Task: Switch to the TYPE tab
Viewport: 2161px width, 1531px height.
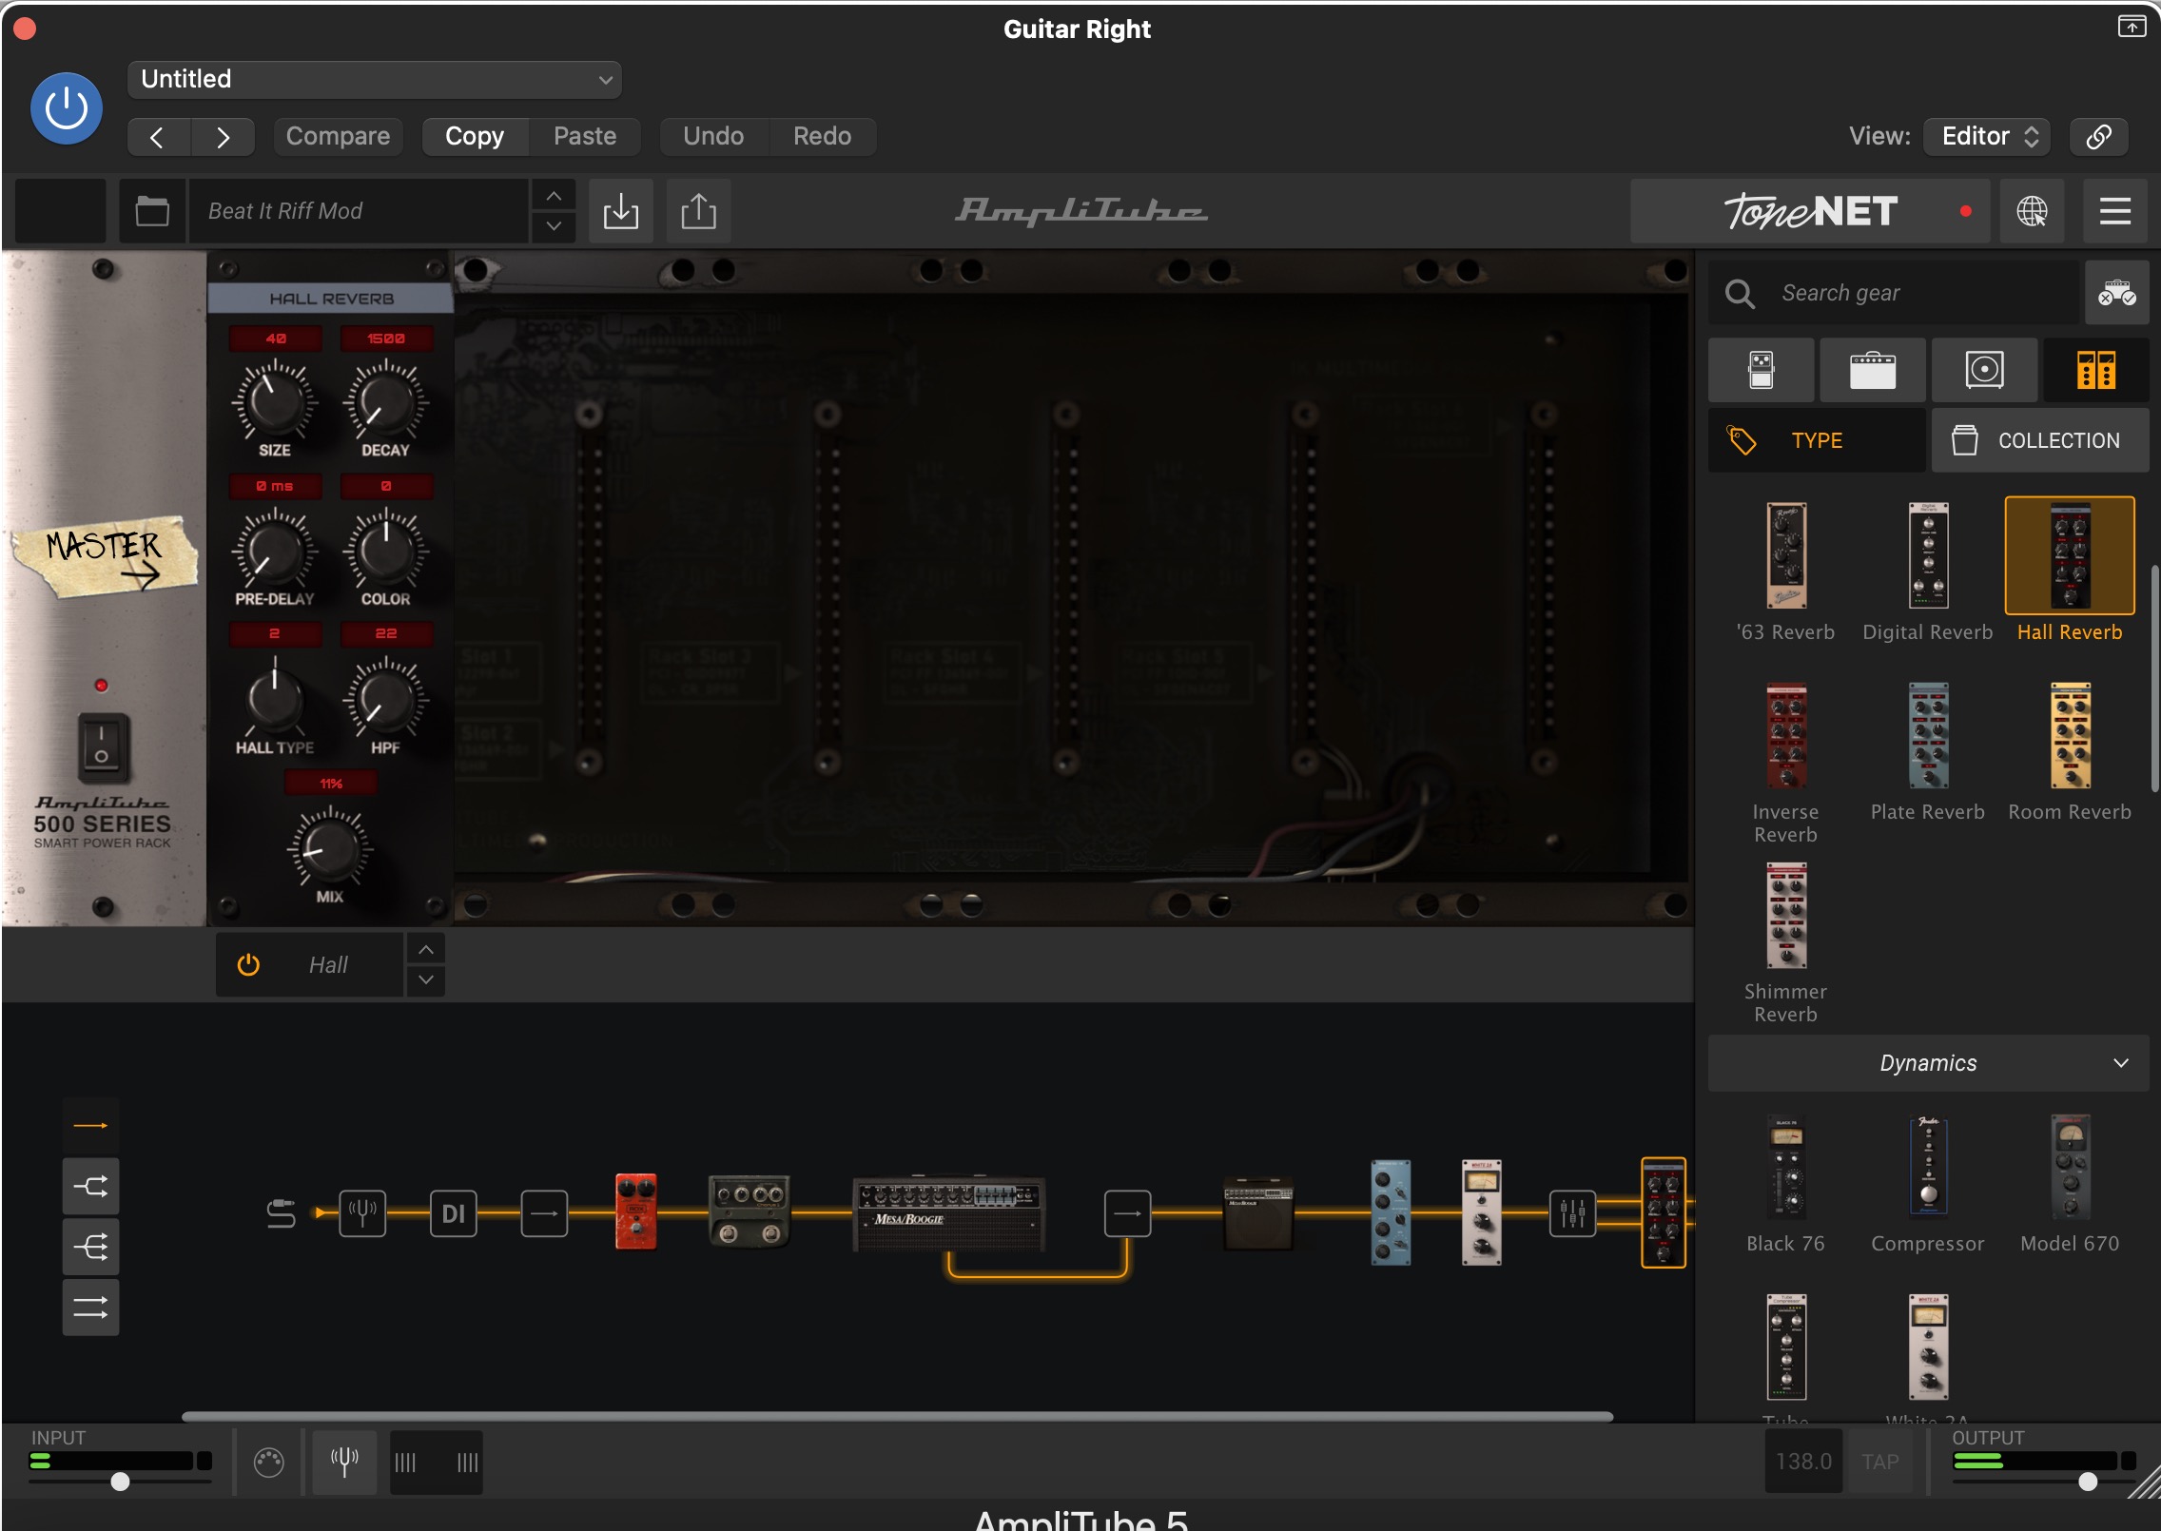Action: [1817, 440]
